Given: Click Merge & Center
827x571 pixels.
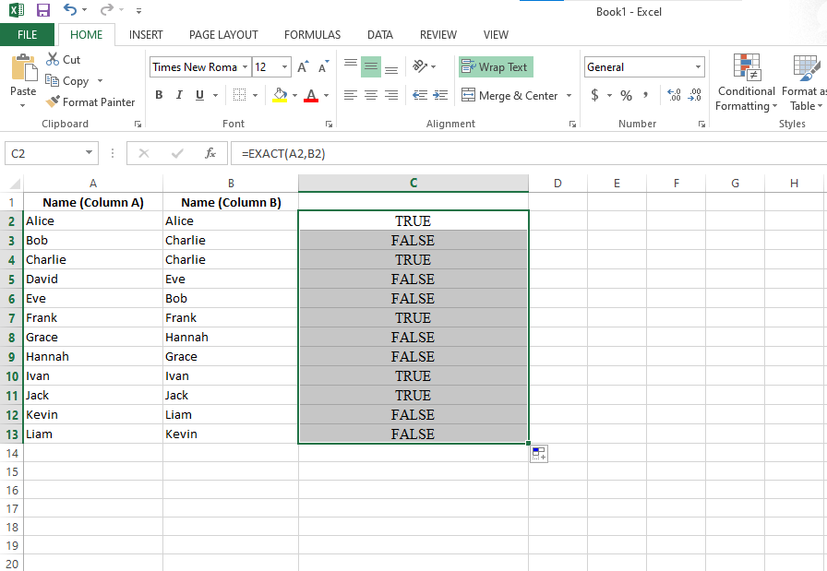Looking at the screenshot, I should pyautogui.click(x=509, y=95).
